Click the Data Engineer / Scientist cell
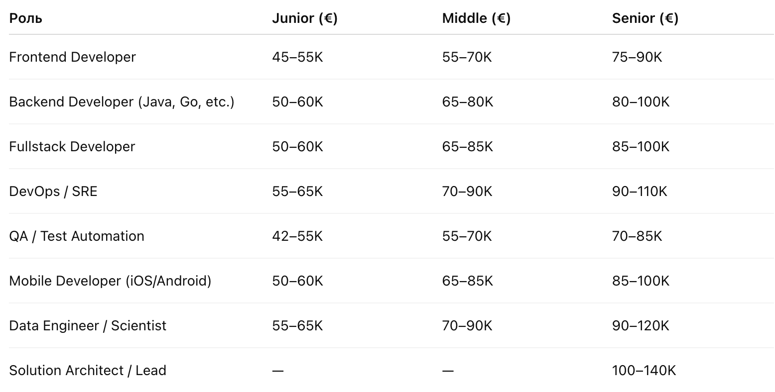775x392 pixels. [x=88, y=325]
